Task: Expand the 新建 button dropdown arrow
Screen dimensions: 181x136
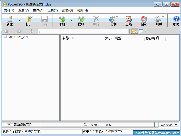Action: (x=19, y=20)
